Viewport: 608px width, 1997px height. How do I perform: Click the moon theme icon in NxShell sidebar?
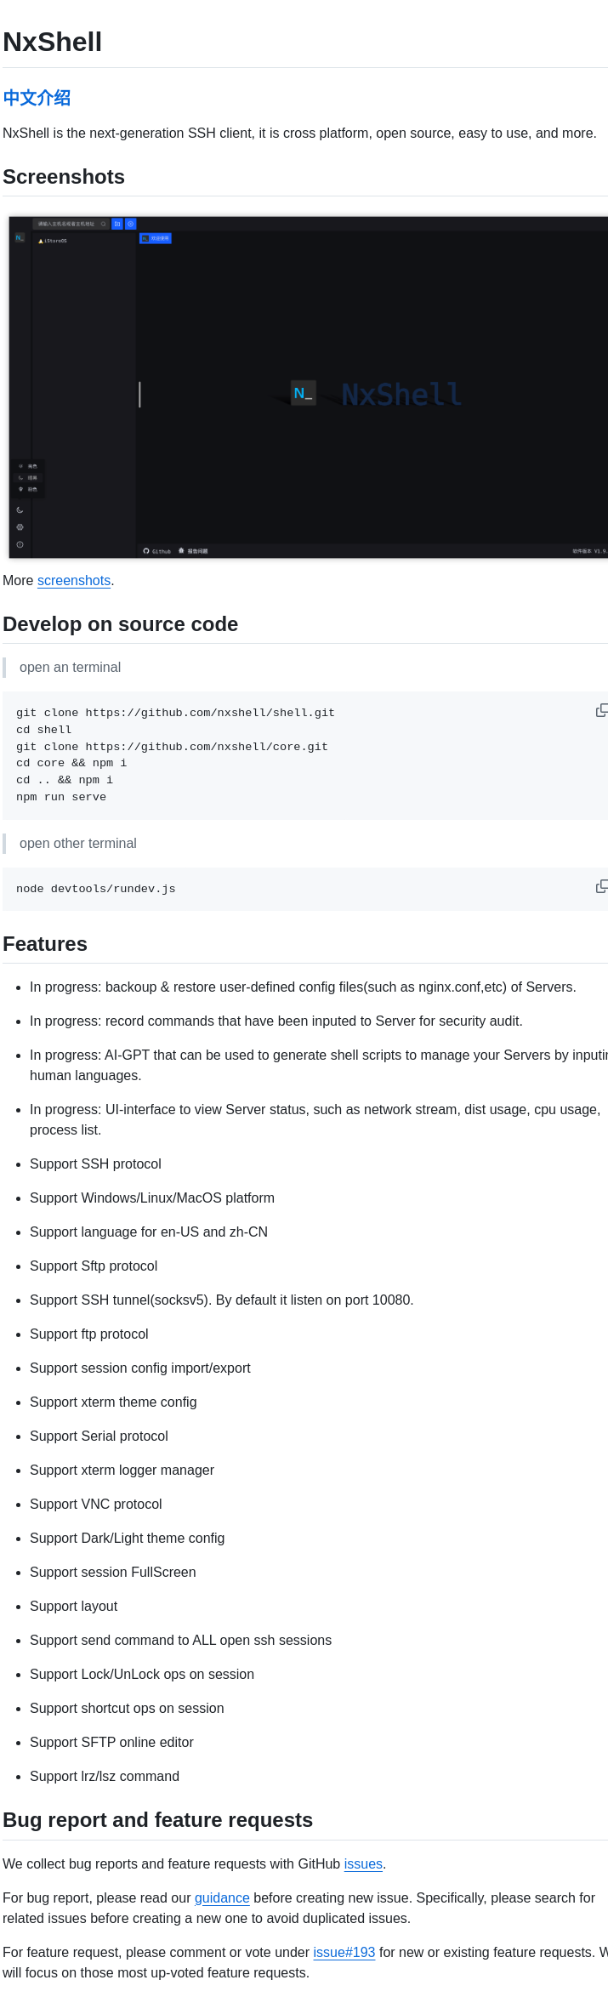coord(20,509)
